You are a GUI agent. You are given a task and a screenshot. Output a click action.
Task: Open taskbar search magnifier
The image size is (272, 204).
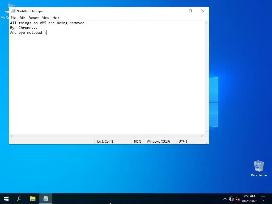pos(19,199)
